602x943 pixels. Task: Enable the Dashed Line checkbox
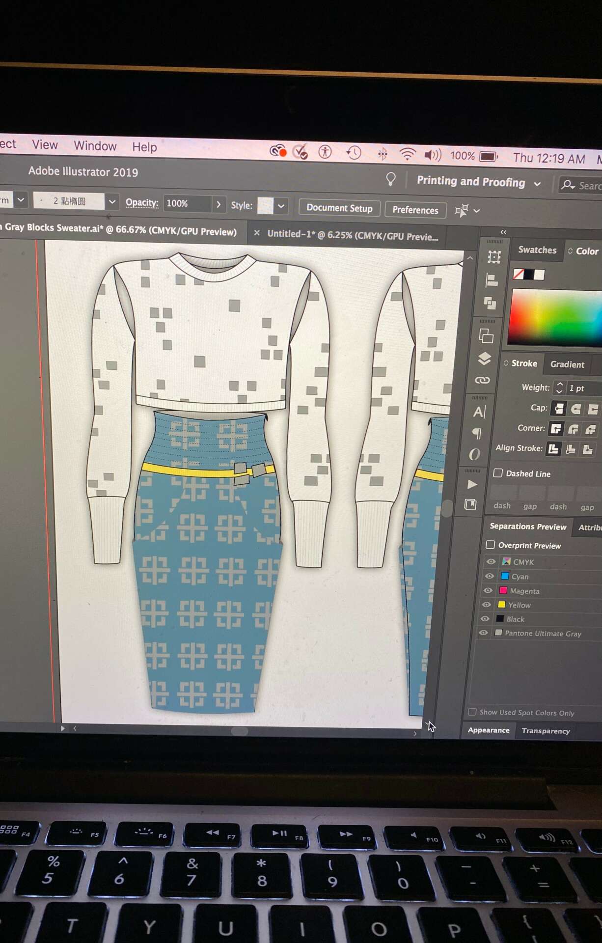coord(498,473)
